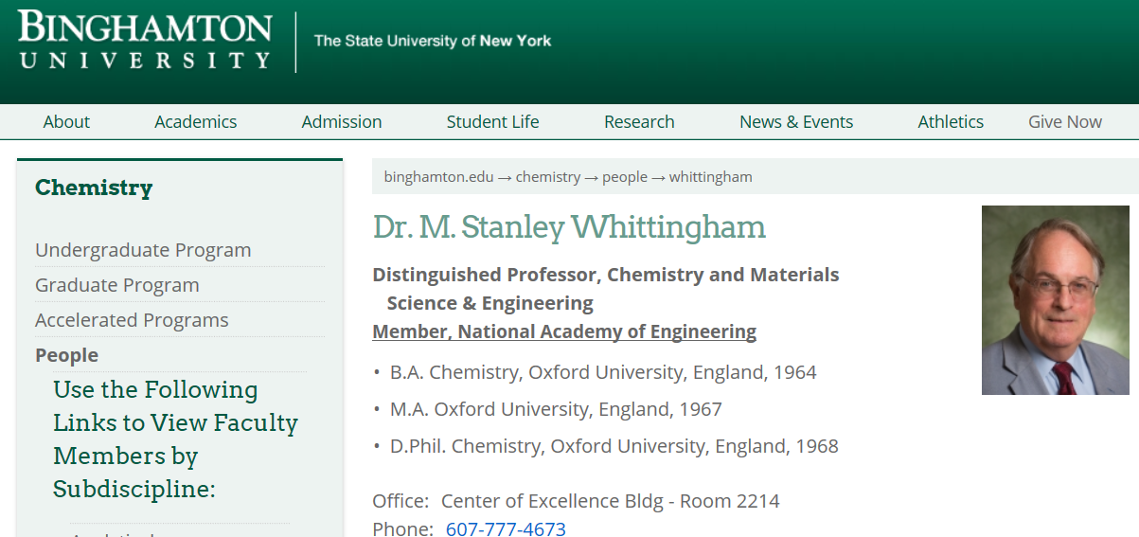Viewport: 1139px width, 537px height.
Task: Click the Give Now link
Action: tap(1065, 121)
